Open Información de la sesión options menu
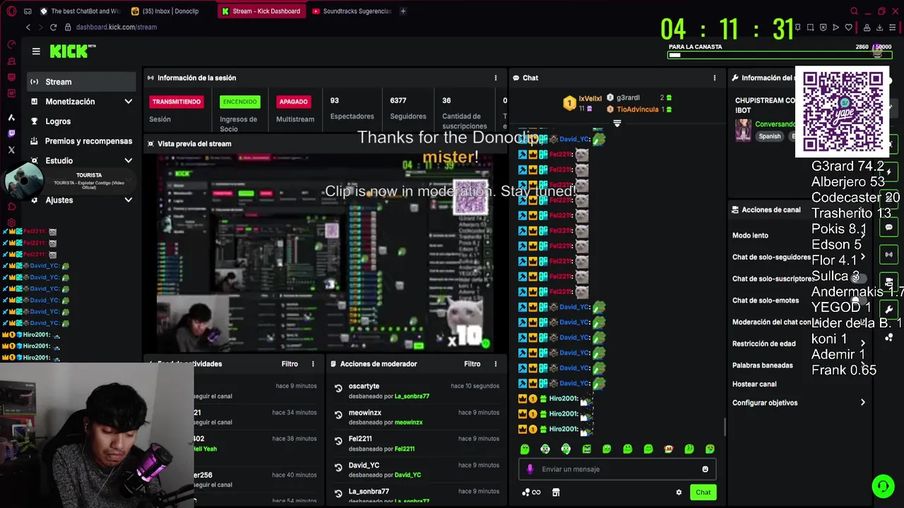 495,78
